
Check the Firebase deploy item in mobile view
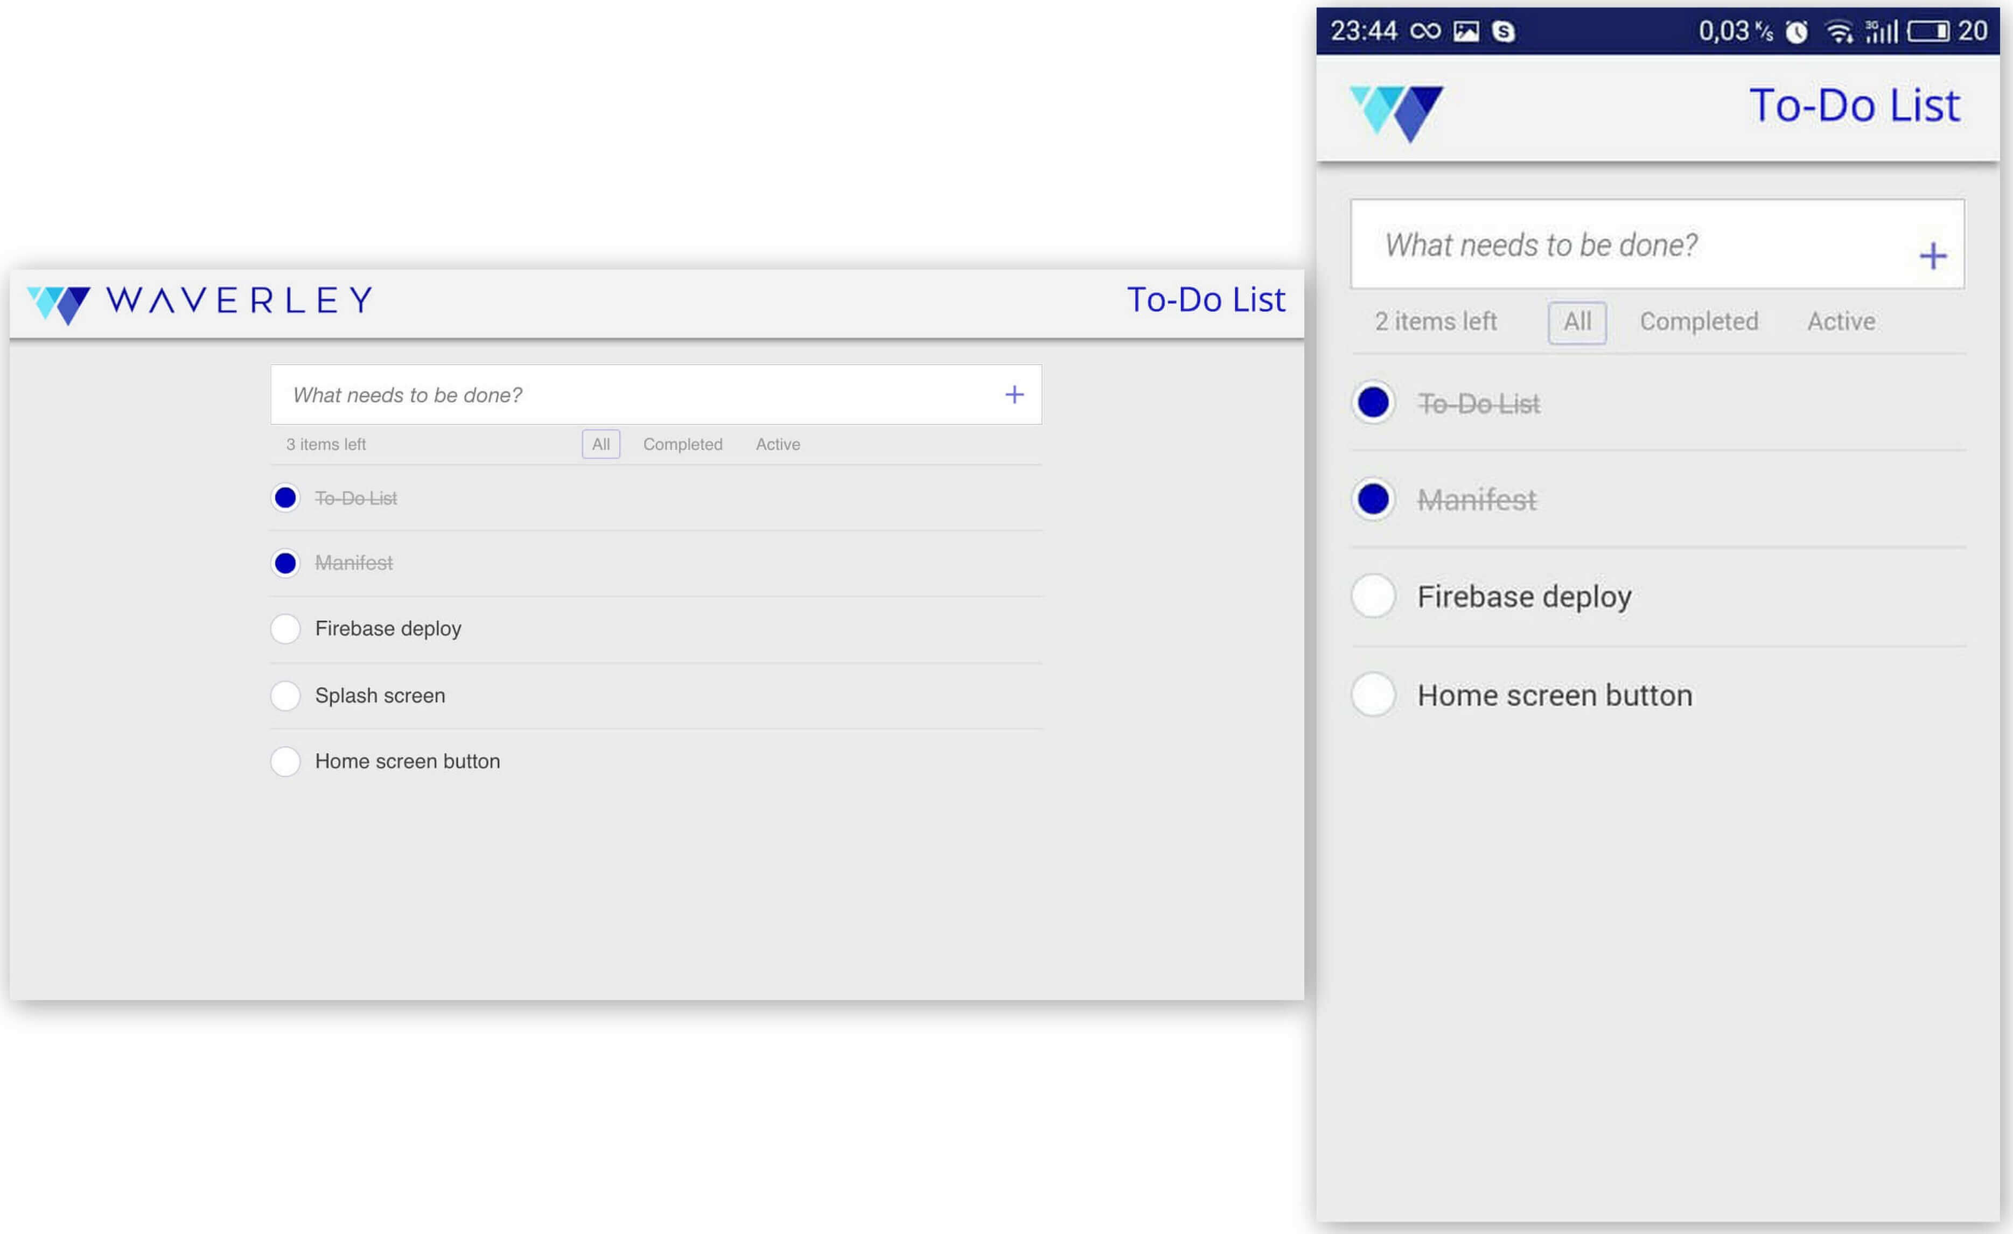coord(1373,596)
